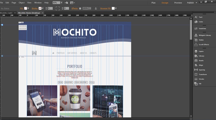Switch to Preview mode
This screenshot has height=120, width=216.
click(178, 3)
